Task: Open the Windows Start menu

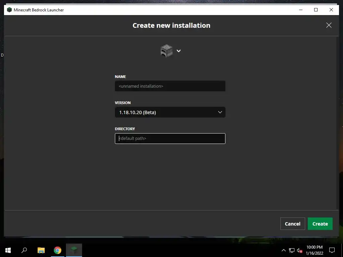Action: click(x=8, y=250)
